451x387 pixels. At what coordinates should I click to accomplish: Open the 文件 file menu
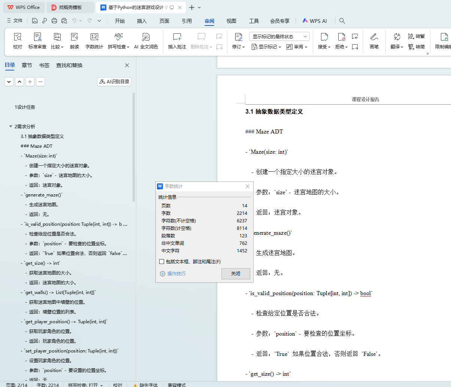15,21
